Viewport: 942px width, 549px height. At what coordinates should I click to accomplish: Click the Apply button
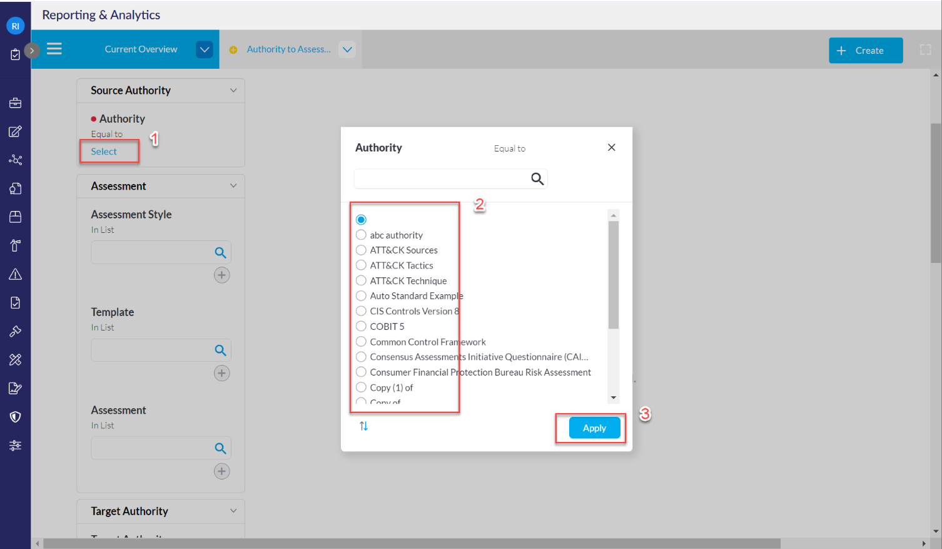point(594,428)
